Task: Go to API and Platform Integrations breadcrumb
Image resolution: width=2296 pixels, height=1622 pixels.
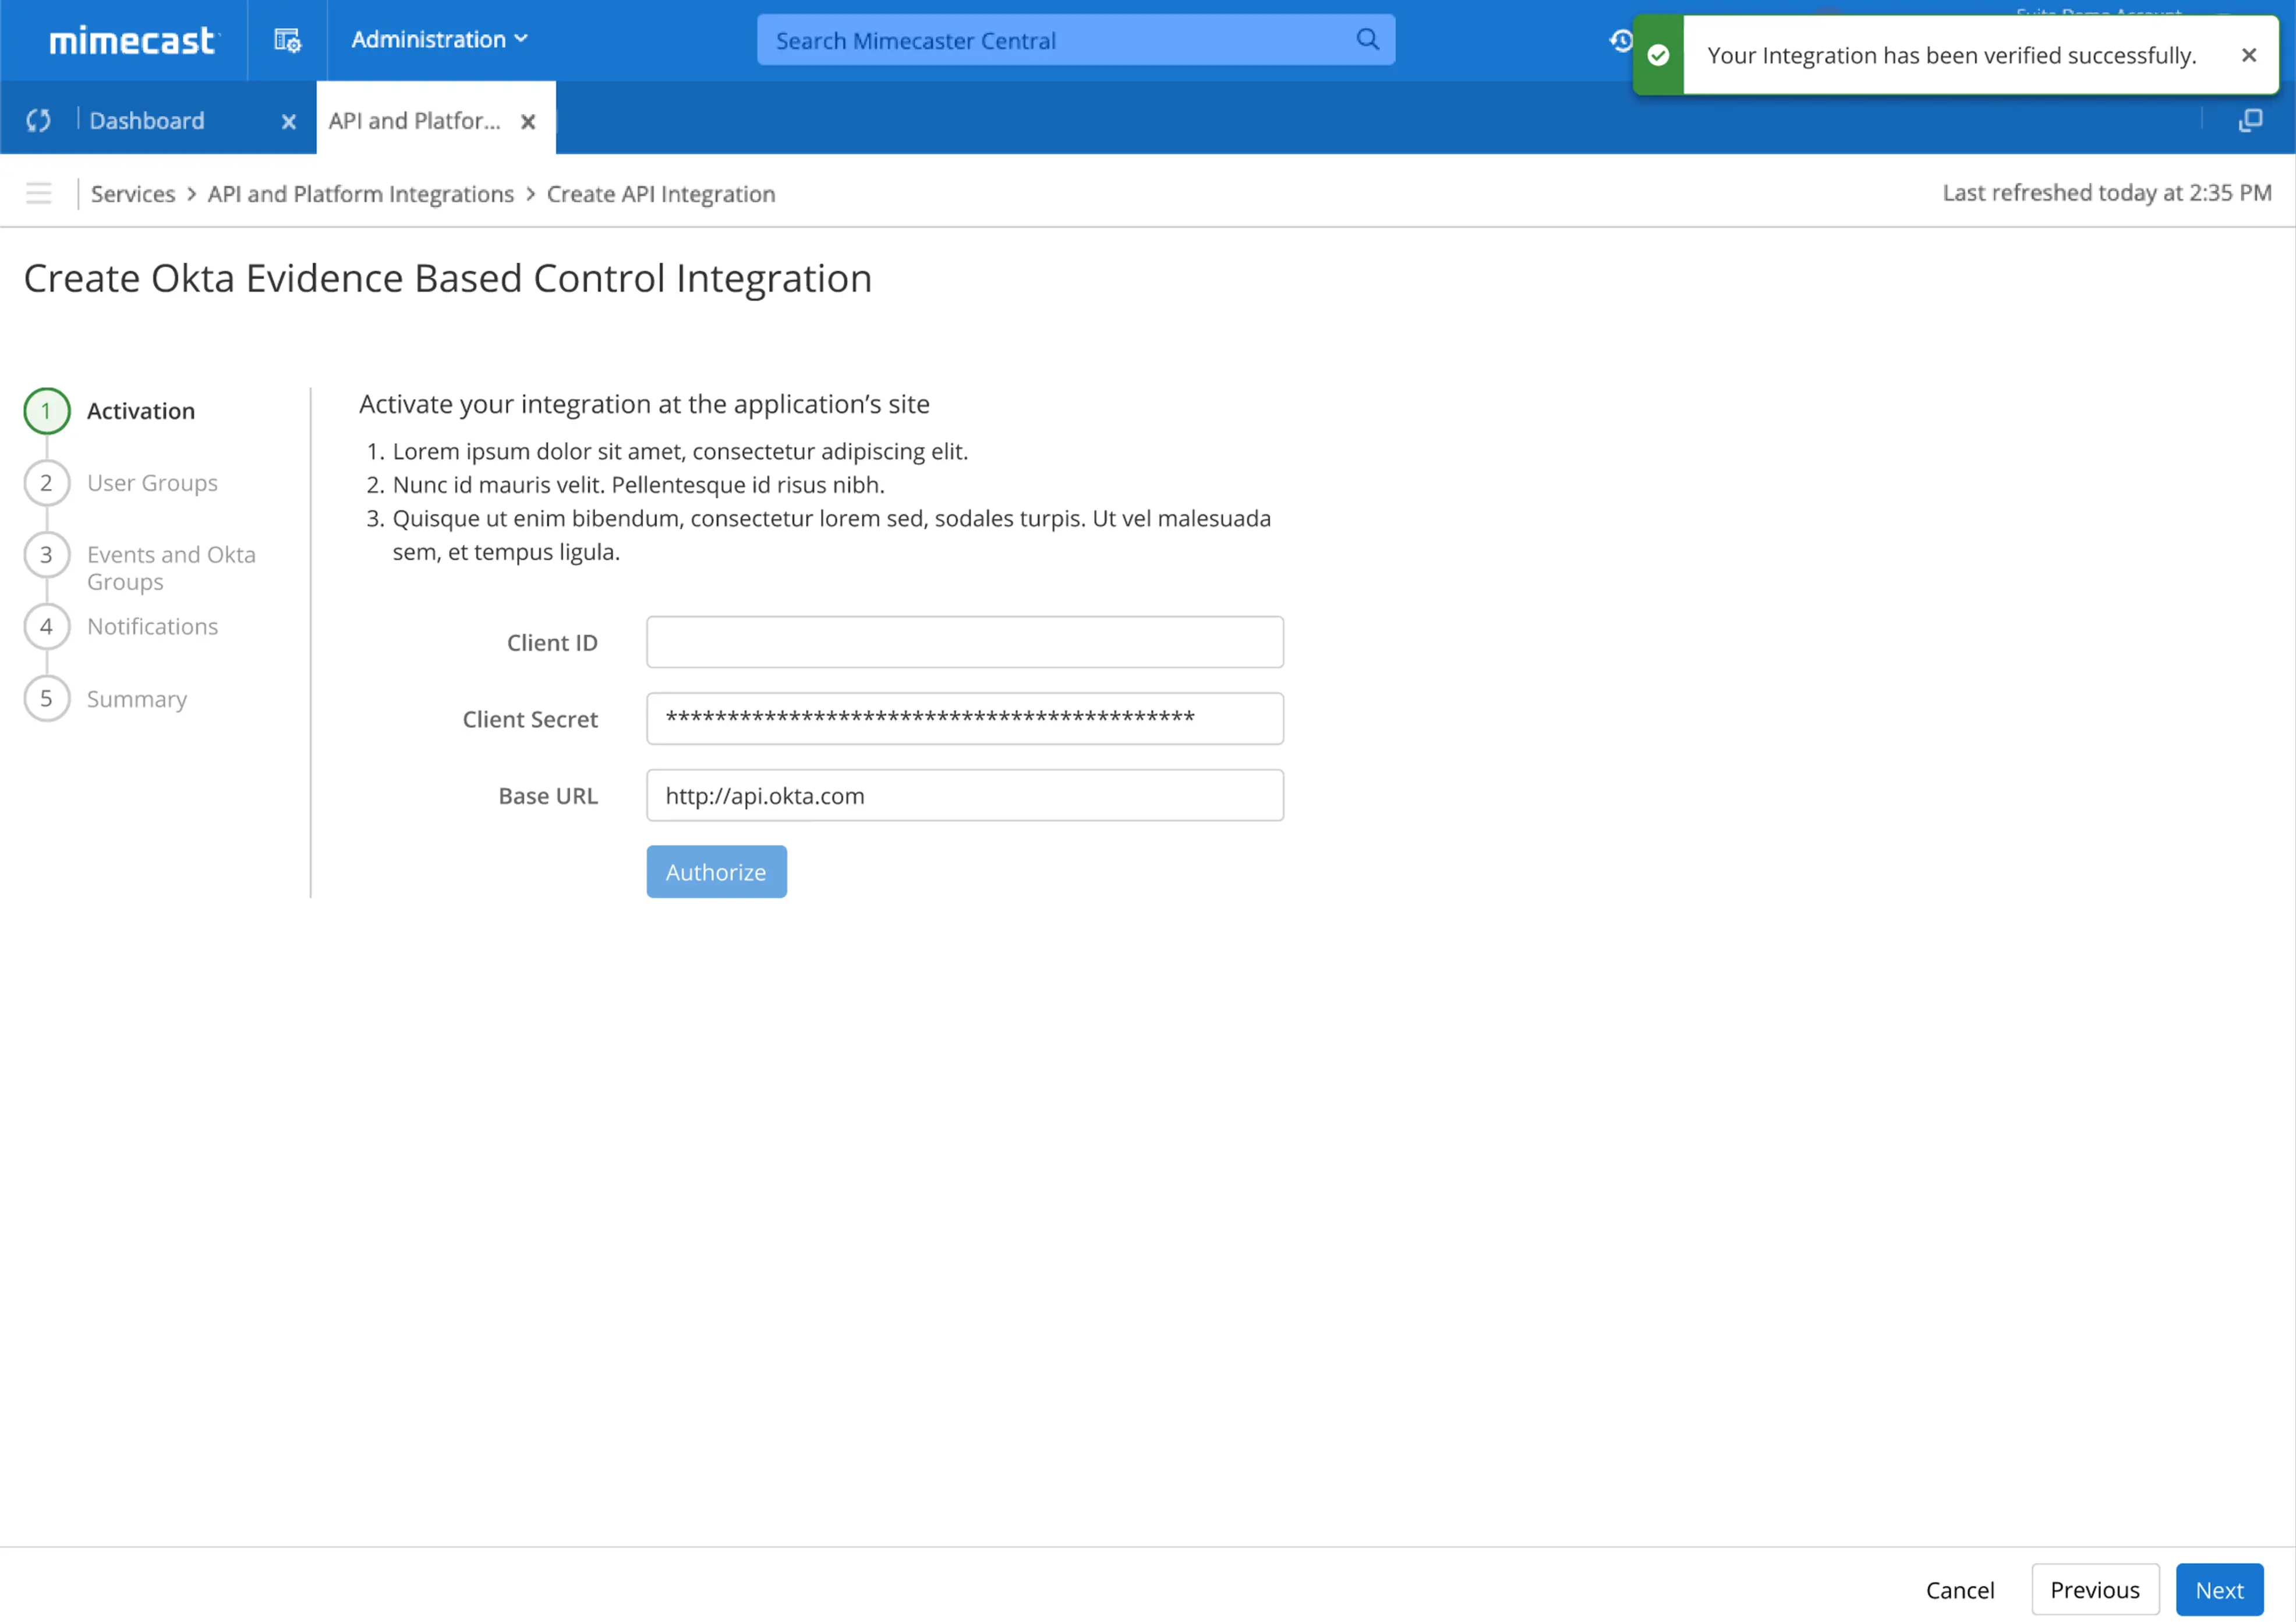Action: click(361, 194)
